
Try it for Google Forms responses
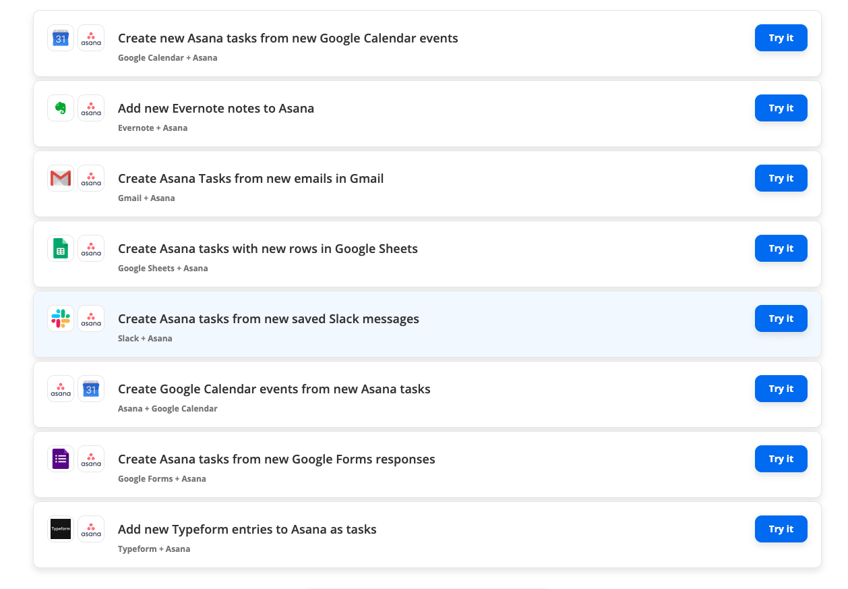(781, 459)
